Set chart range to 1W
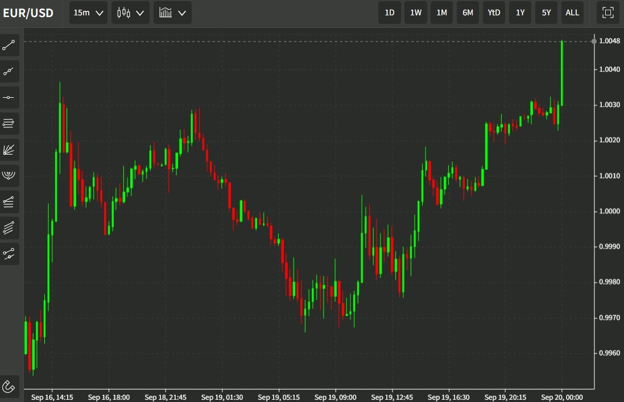This screenshot has height=402, width=624. point(416,13)
